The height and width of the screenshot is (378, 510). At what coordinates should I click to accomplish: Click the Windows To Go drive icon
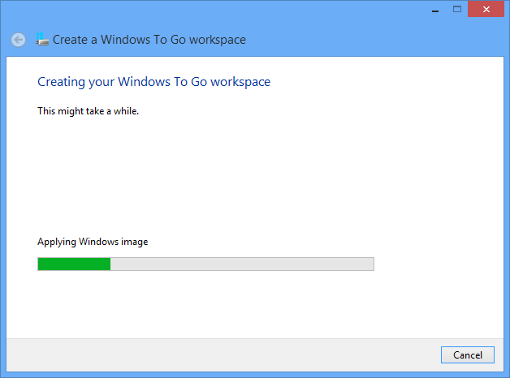(x=42, y=39)
